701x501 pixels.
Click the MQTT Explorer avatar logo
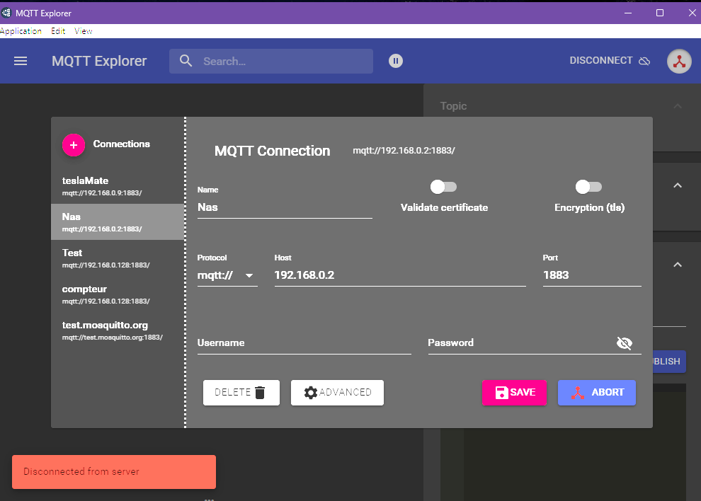pos(679,61)
